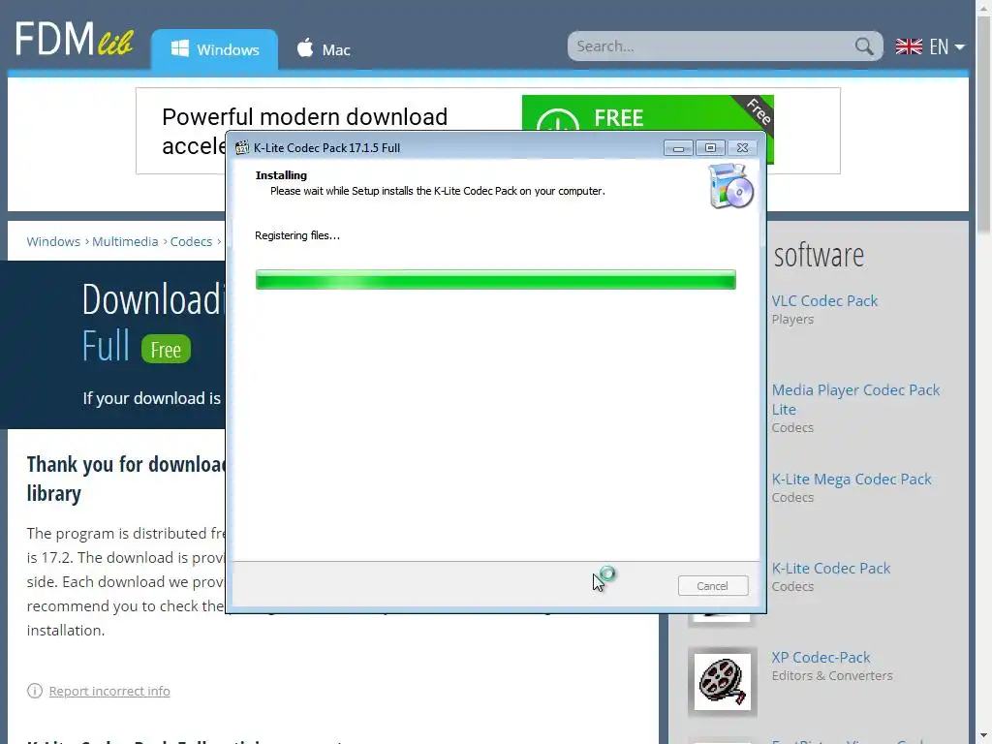Click the installer green progress bar
This screenshot has width=992, height=744.
click(x=495, y=280)
